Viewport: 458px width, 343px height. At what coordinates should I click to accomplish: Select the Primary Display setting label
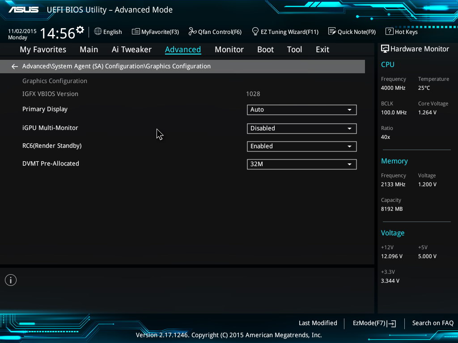pos(45,109)
